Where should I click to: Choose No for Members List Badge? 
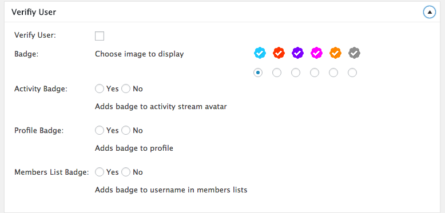(x=126, y=172)
